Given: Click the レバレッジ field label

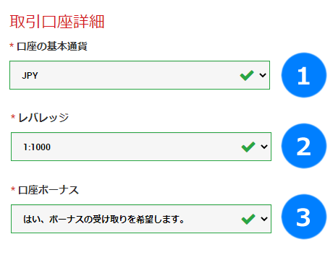Looking at the screenshot, I should tap(43, 118).
